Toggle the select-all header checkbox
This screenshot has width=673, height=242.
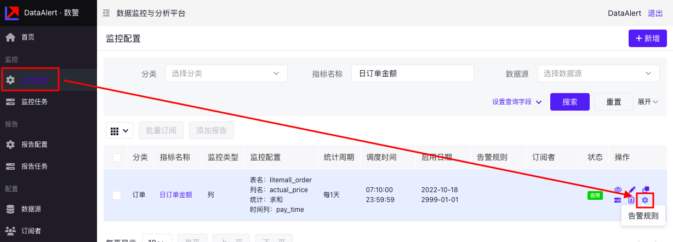coord(117,157)
